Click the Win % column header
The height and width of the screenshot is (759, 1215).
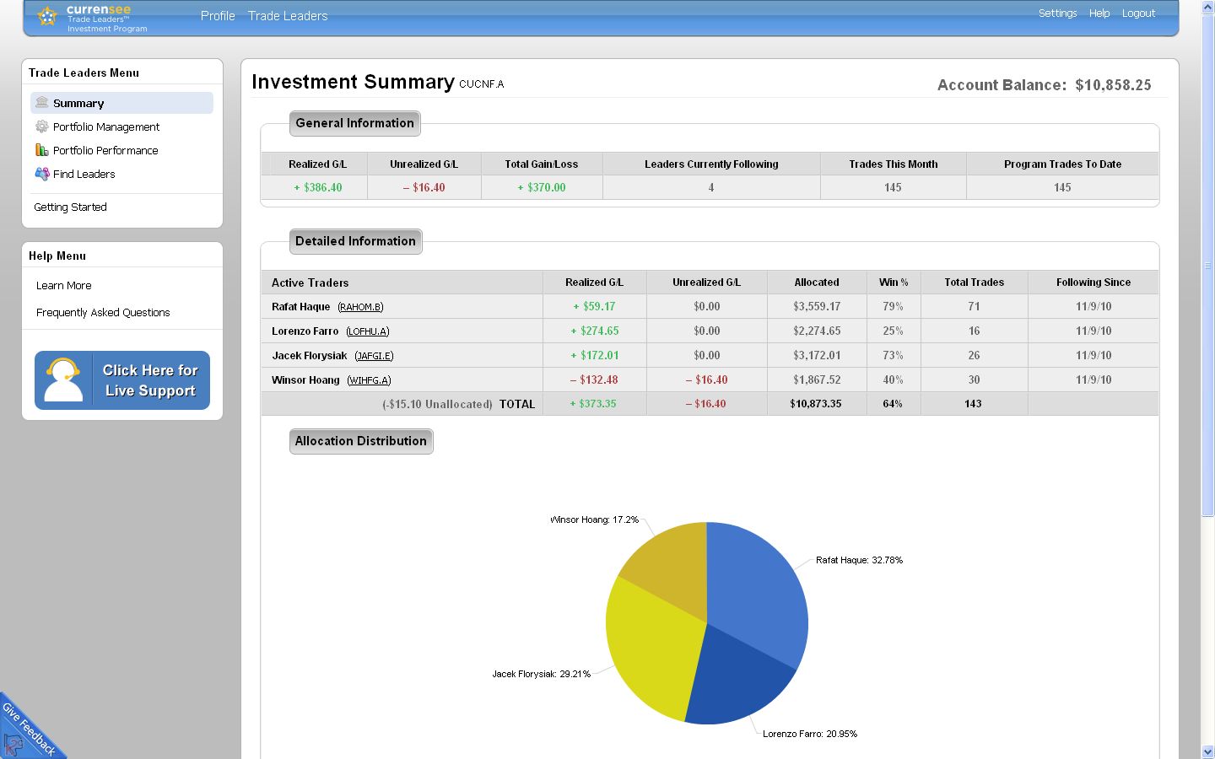point(894,283)
